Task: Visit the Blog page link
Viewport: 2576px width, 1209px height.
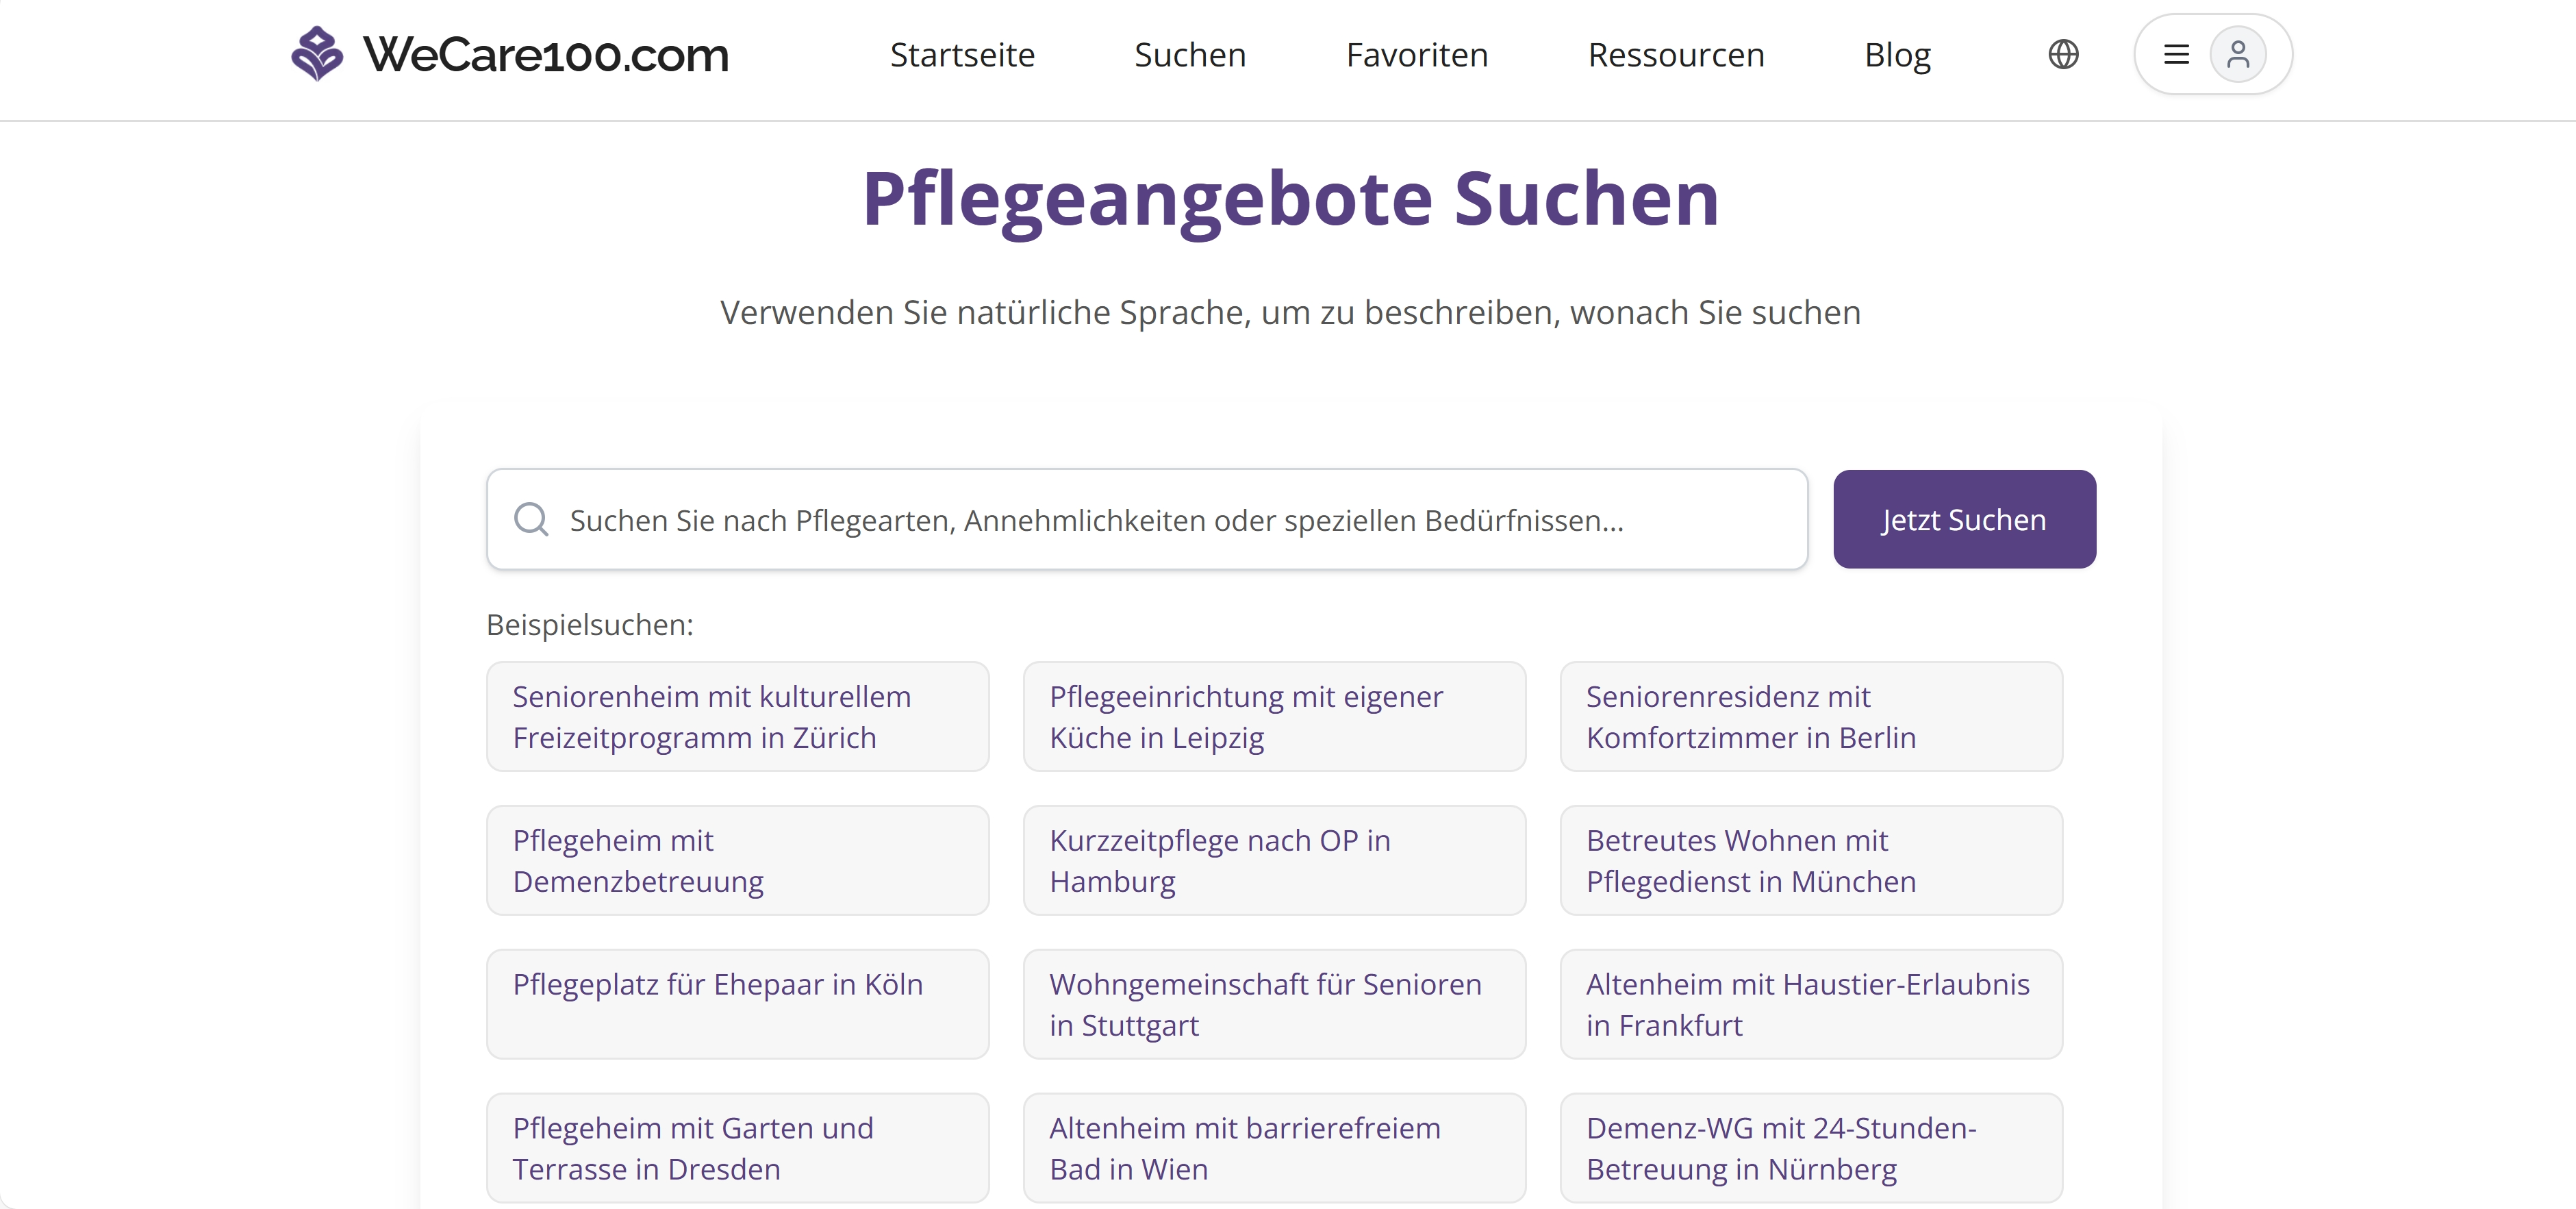Action: click(x=1897, y=55)
